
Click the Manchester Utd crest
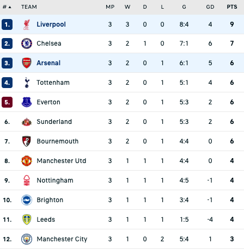(x=27, y=161)
